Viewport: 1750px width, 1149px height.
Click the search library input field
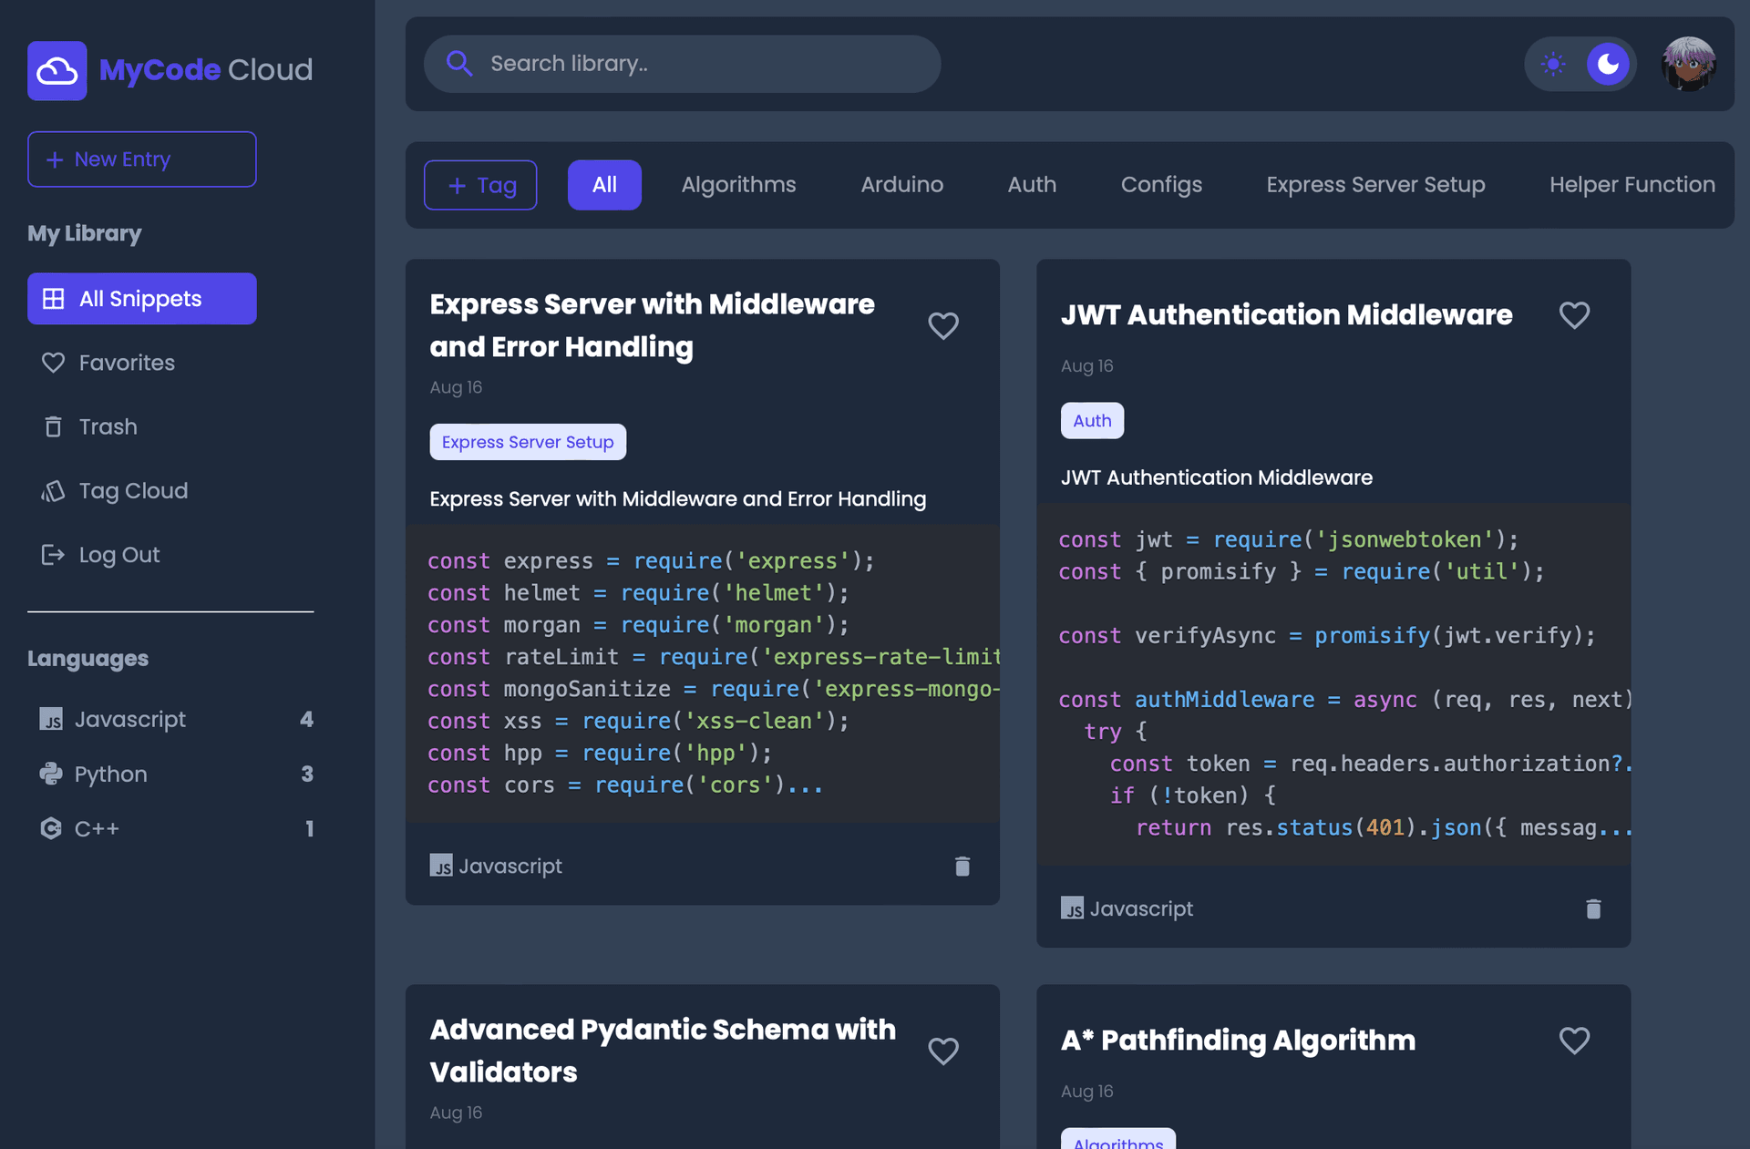click(682, 63)
